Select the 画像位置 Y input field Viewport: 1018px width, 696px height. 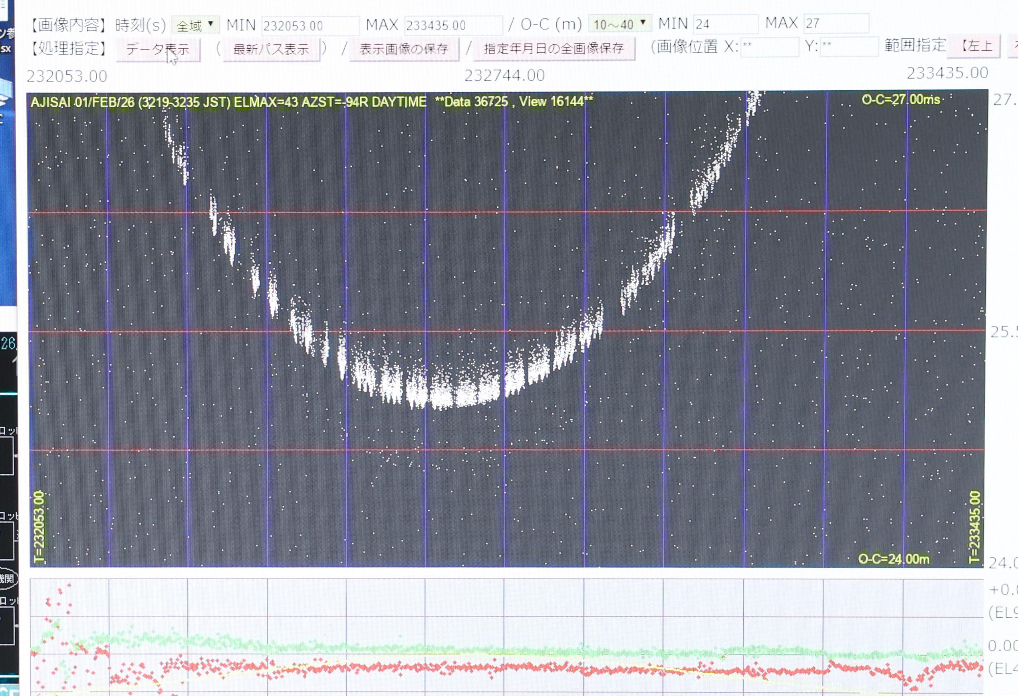[849, 46]
